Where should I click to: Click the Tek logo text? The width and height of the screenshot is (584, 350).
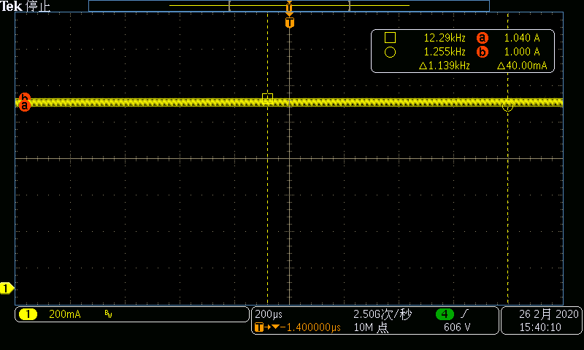tap(12, 6)
